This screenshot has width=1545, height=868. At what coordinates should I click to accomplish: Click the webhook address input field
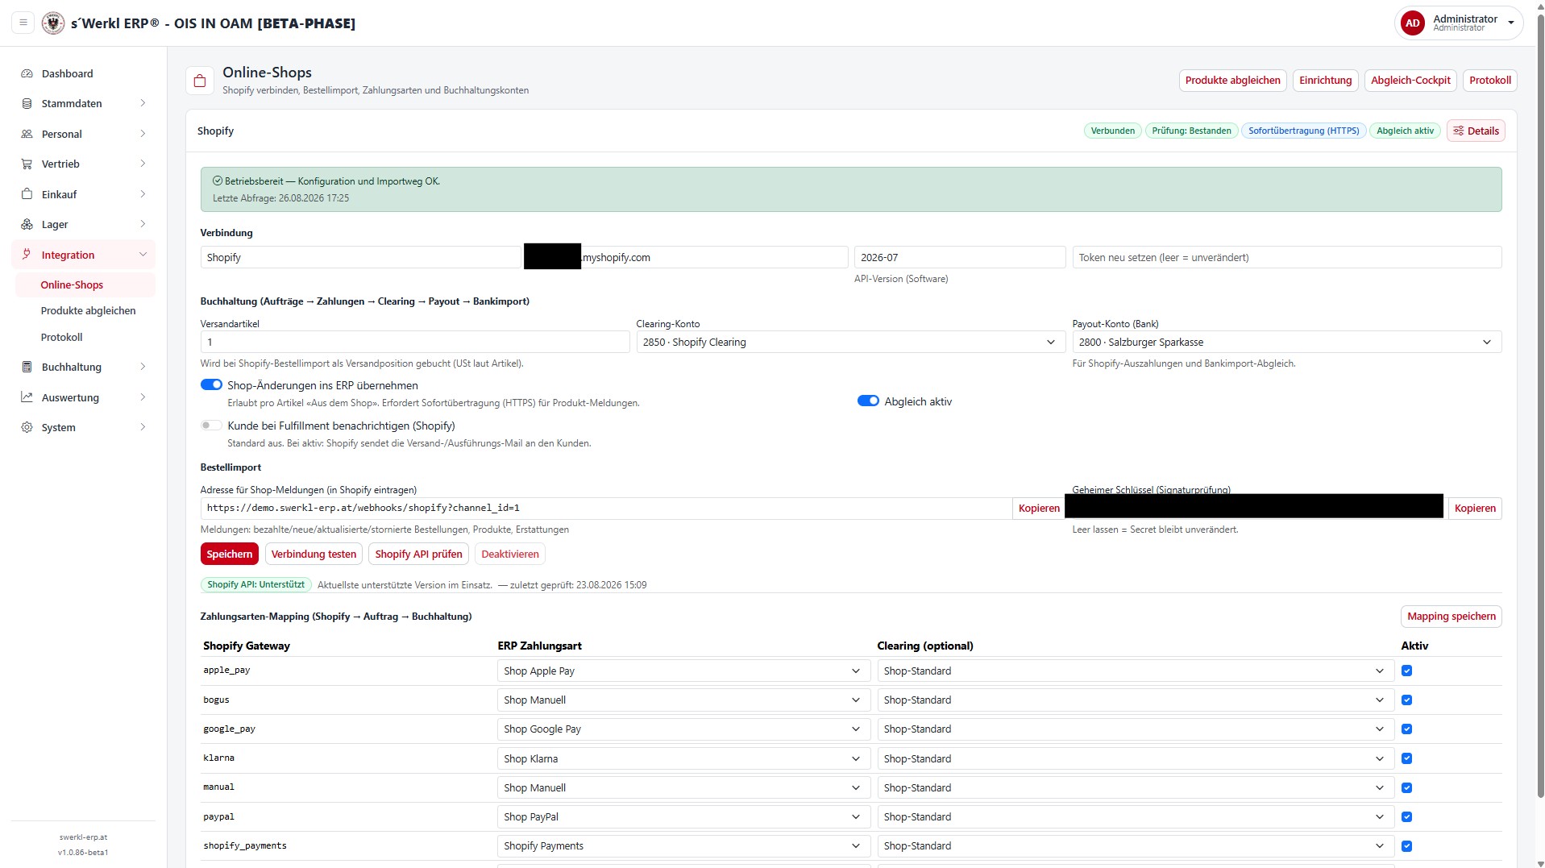(x=606, y=509)
